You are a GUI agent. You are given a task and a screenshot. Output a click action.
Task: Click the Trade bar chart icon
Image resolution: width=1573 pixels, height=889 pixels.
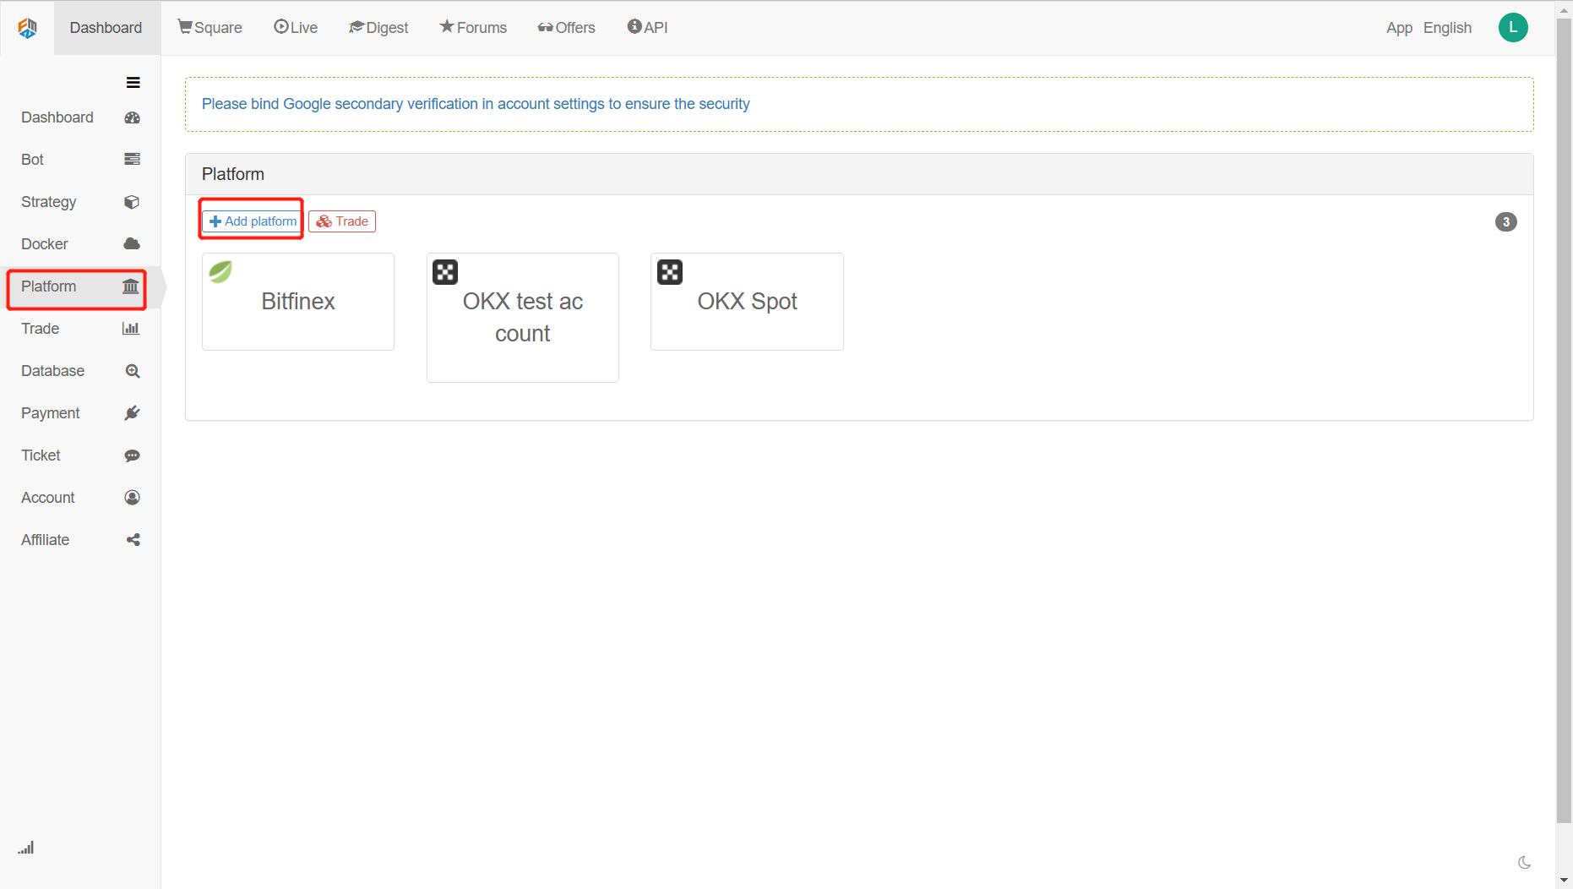click(131, 329)
